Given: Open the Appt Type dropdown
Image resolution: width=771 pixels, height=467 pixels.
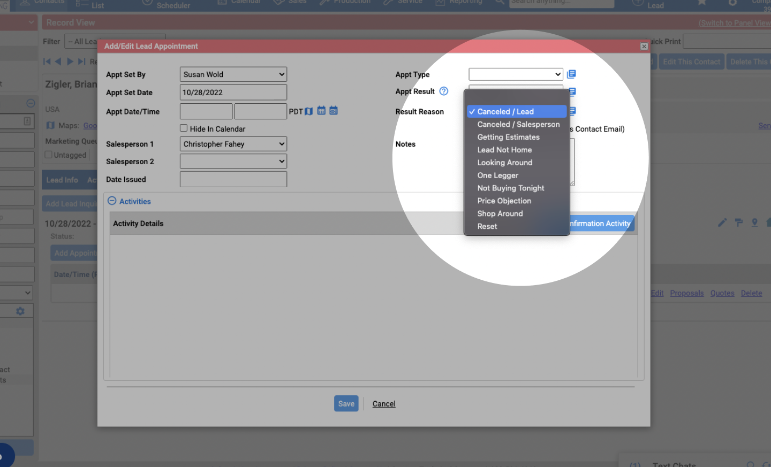Looking at the screenshot, I should coord(516,74).
